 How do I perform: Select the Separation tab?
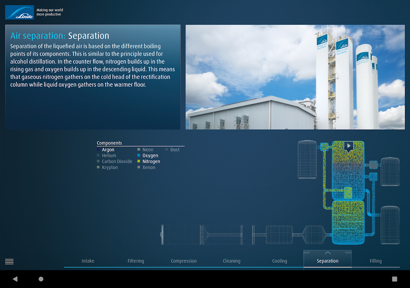coord(327,261)
